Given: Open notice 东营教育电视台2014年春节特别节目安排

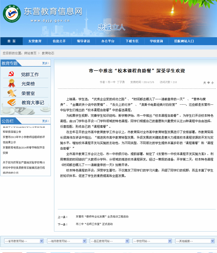Looking at the screenshot, I should tap(24, 150).
